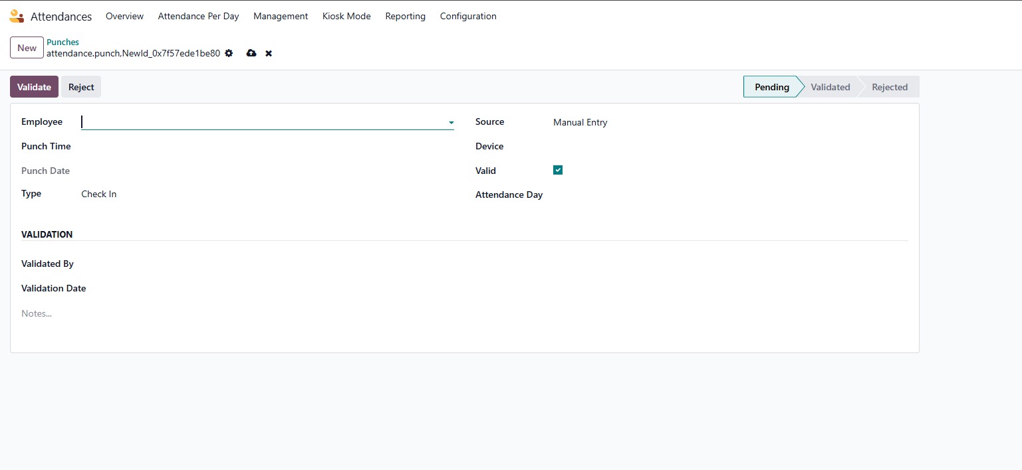Save record with the cloud upload icon
The image size is (1022, 470).
tap(251, 53)
